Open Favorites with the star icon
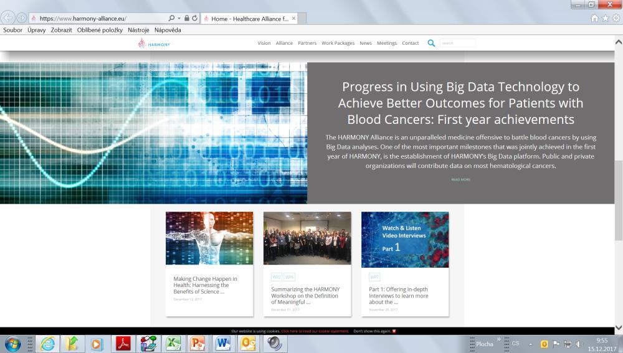Image resolution: width=623 pixels, height=353 pixels. [x=605, y=18]
